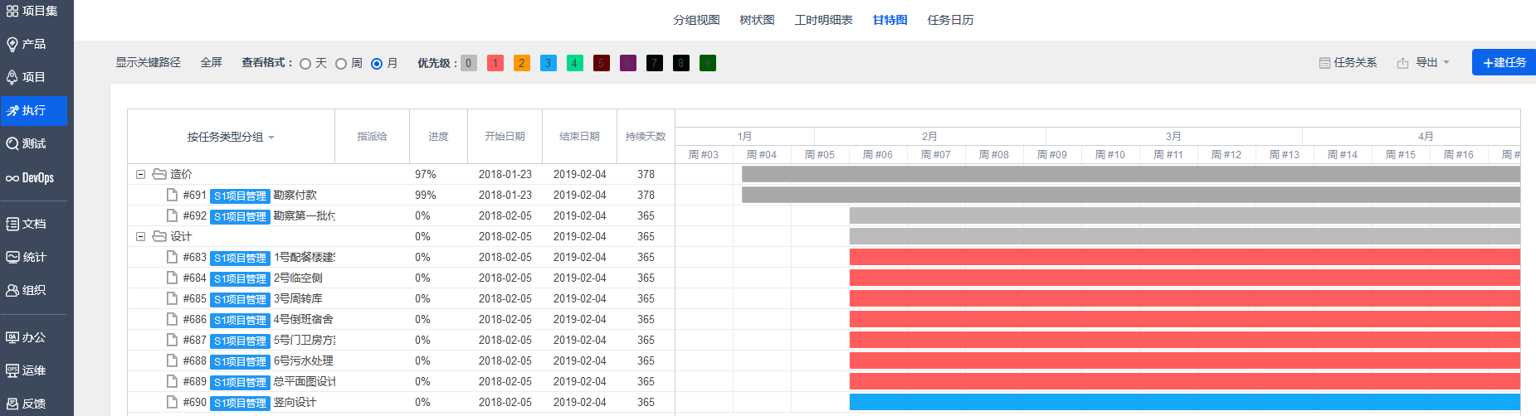Open the 组织 (Organization) sidebar icon
Screen dimensions: 1536x416
(x=12, y=290)
